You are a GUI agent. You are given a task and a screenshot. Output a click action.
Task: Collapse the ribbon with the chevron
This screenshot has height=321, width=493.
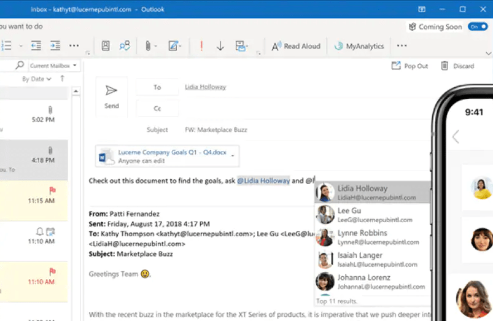488,53
